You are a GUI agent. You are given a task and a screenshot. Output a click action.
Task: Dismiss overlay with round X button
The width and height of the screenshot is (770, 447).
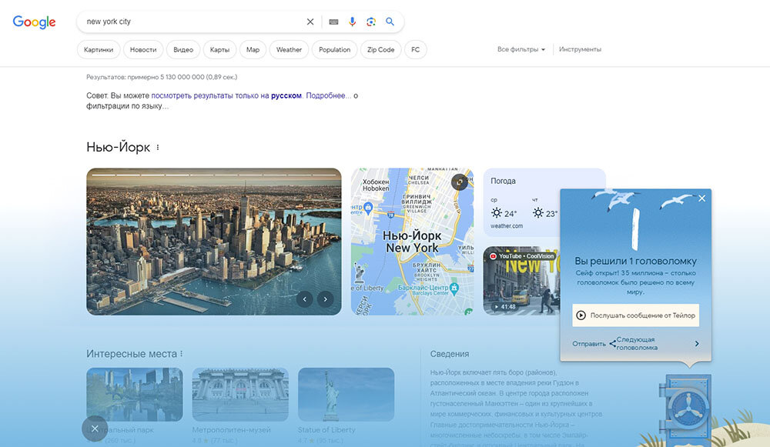pos(95,429)
